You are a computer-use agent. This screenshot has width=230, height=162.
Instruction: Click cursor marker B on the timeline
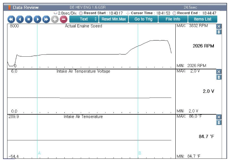140,153
